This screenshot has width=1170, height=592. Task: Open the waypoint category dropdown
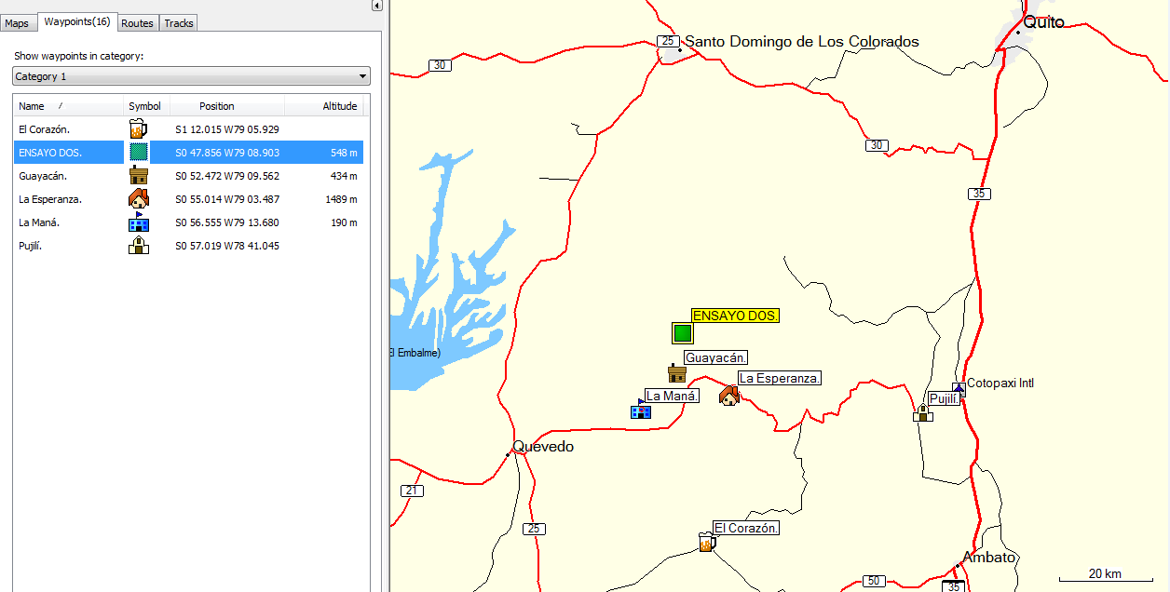[x=191, y=76]
